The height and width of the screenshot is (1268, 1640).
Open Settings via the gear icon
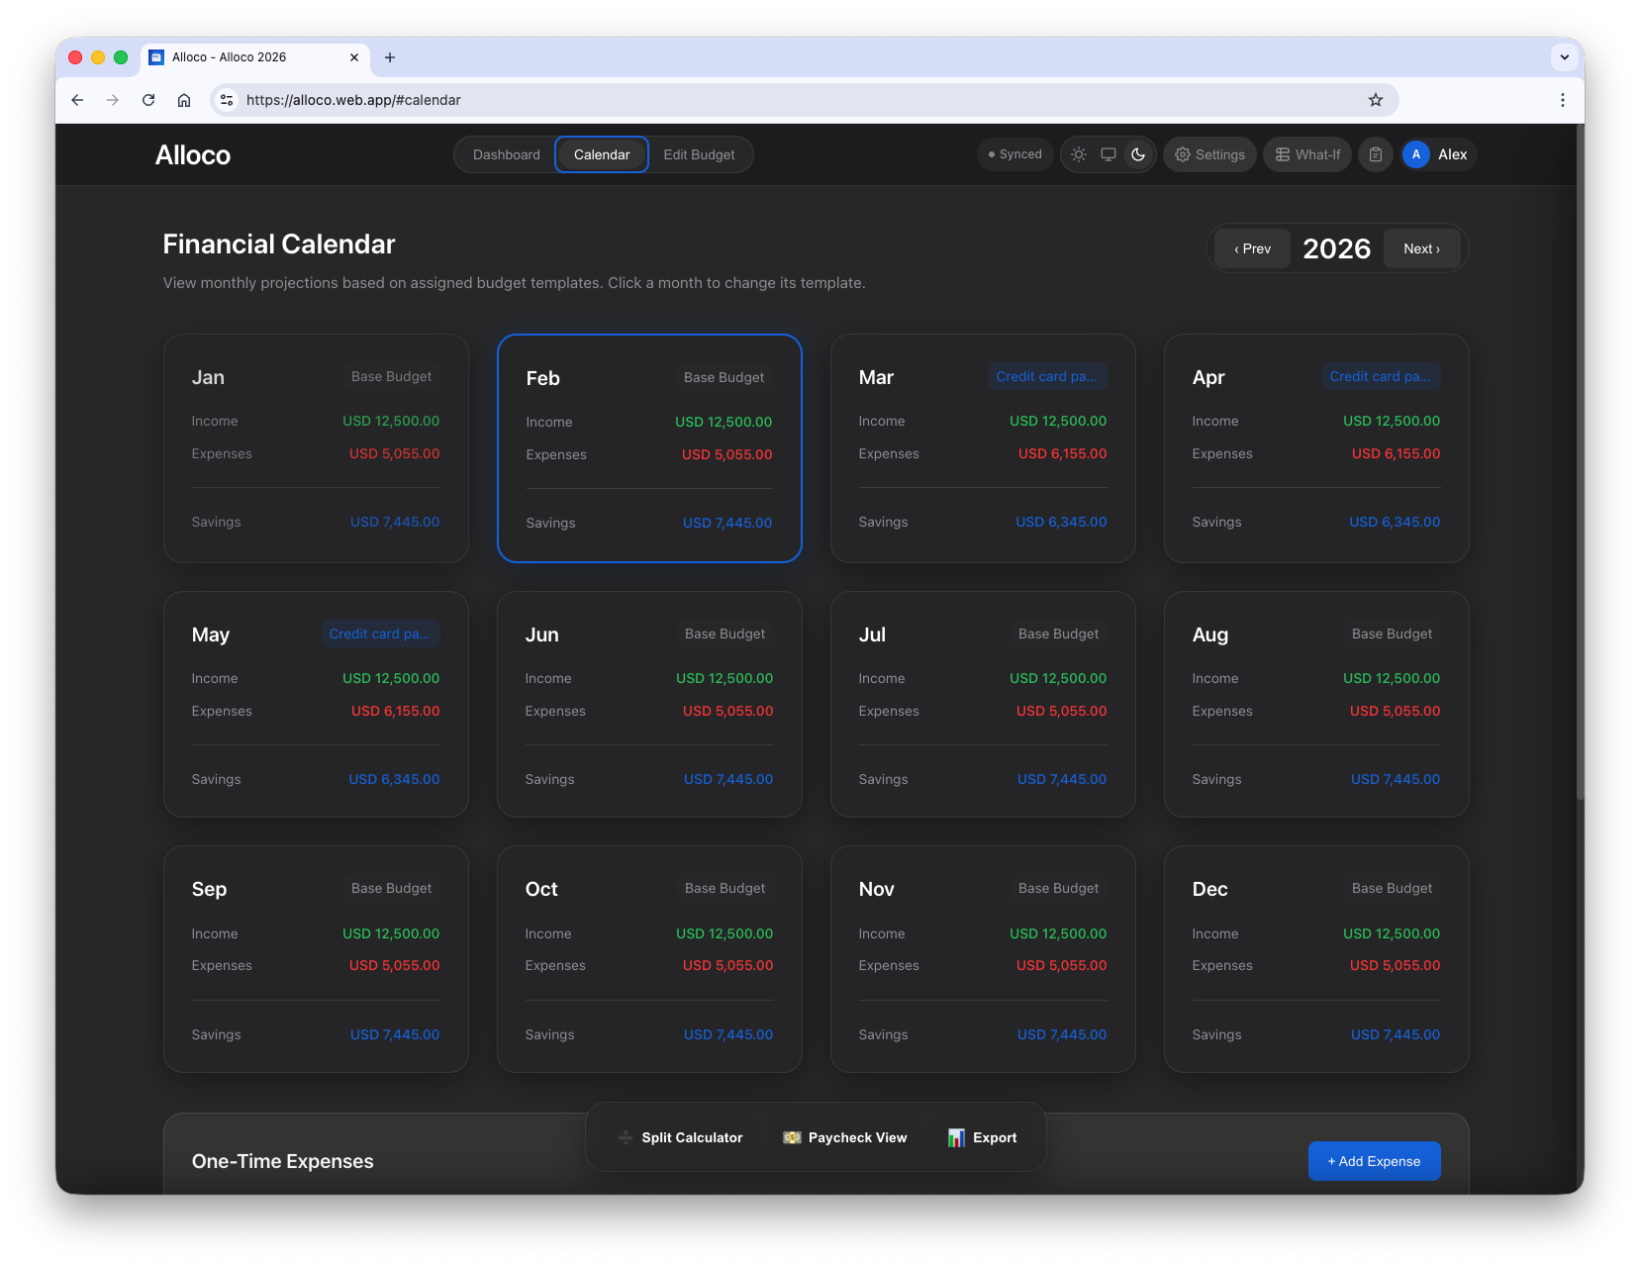click(x=1209, y=154)
